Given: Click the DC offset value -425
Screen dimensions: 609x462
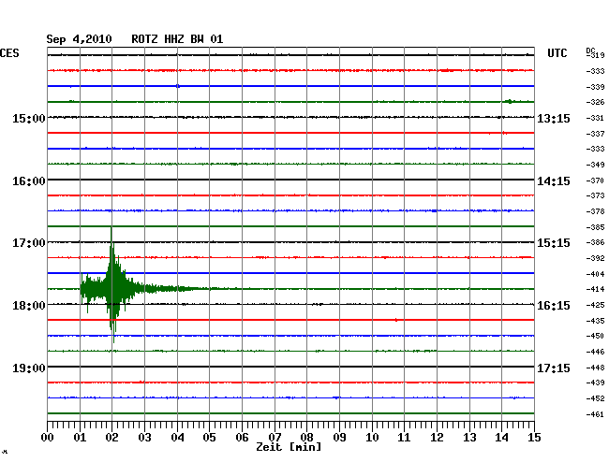Looking at the screenshot, I should point(595,305).
